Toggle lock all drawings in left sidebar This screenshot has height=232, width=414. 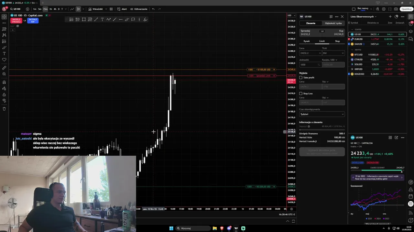[x=4, y=94]
